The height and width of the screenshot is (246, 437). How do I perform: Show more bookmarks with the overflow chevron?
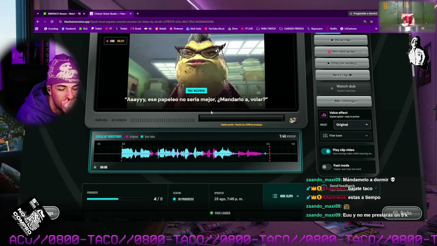click(376, 29)
